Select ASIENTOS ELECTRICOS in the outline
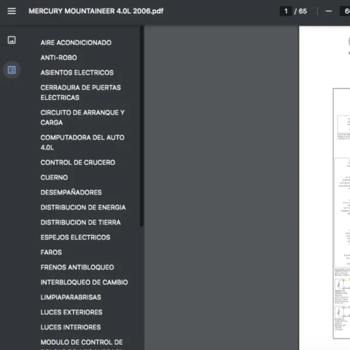This screenshot has height=350, width=350. point(77,73)
